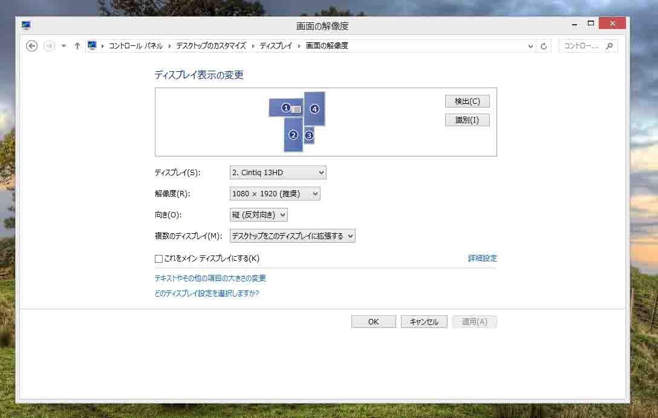Screen dimensions: 658x418
Task: Open the 解像度 dropdown 1080 × 1920
Action: pos(275,194)
